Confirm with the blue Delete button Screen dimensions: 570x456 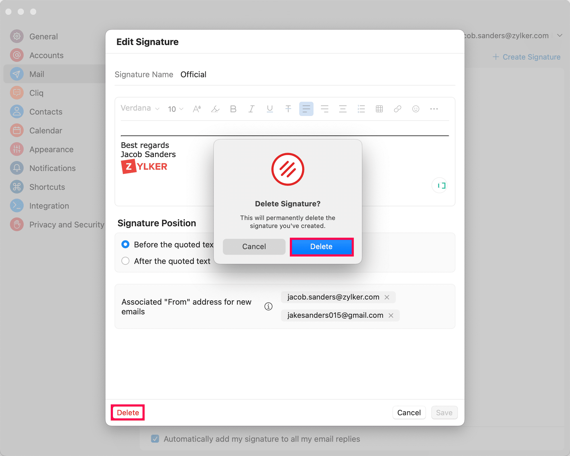(x=321, y=247)
